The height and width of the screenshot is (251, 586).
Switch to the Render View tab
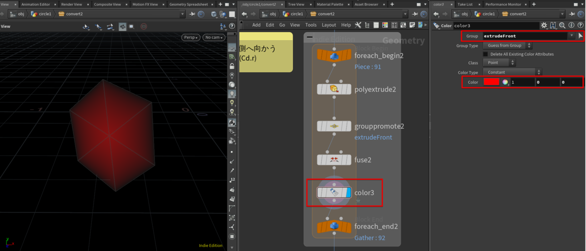click(71, 4)
